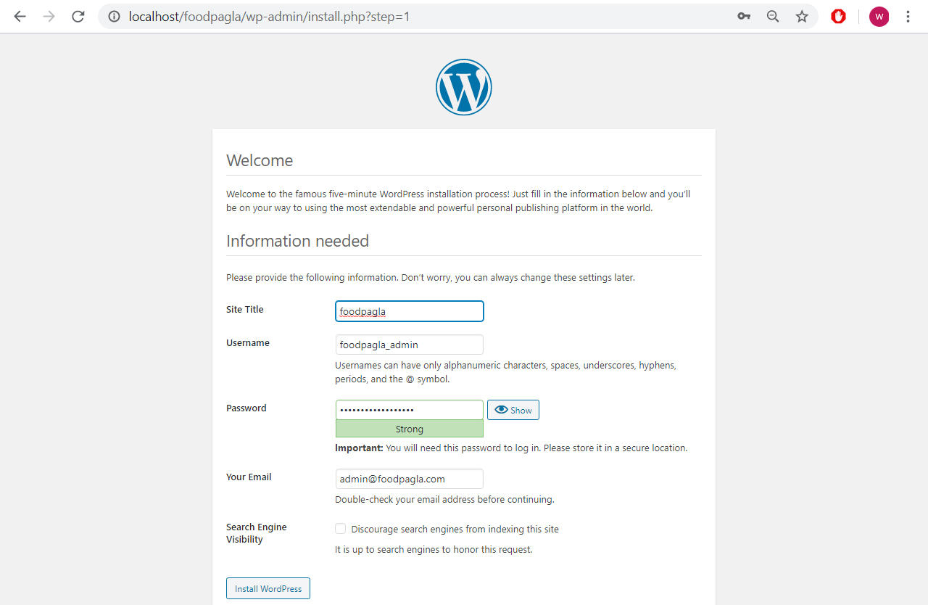Reload the install page
The width and height of the screenshot is (928, 605).
coord(78,16)
